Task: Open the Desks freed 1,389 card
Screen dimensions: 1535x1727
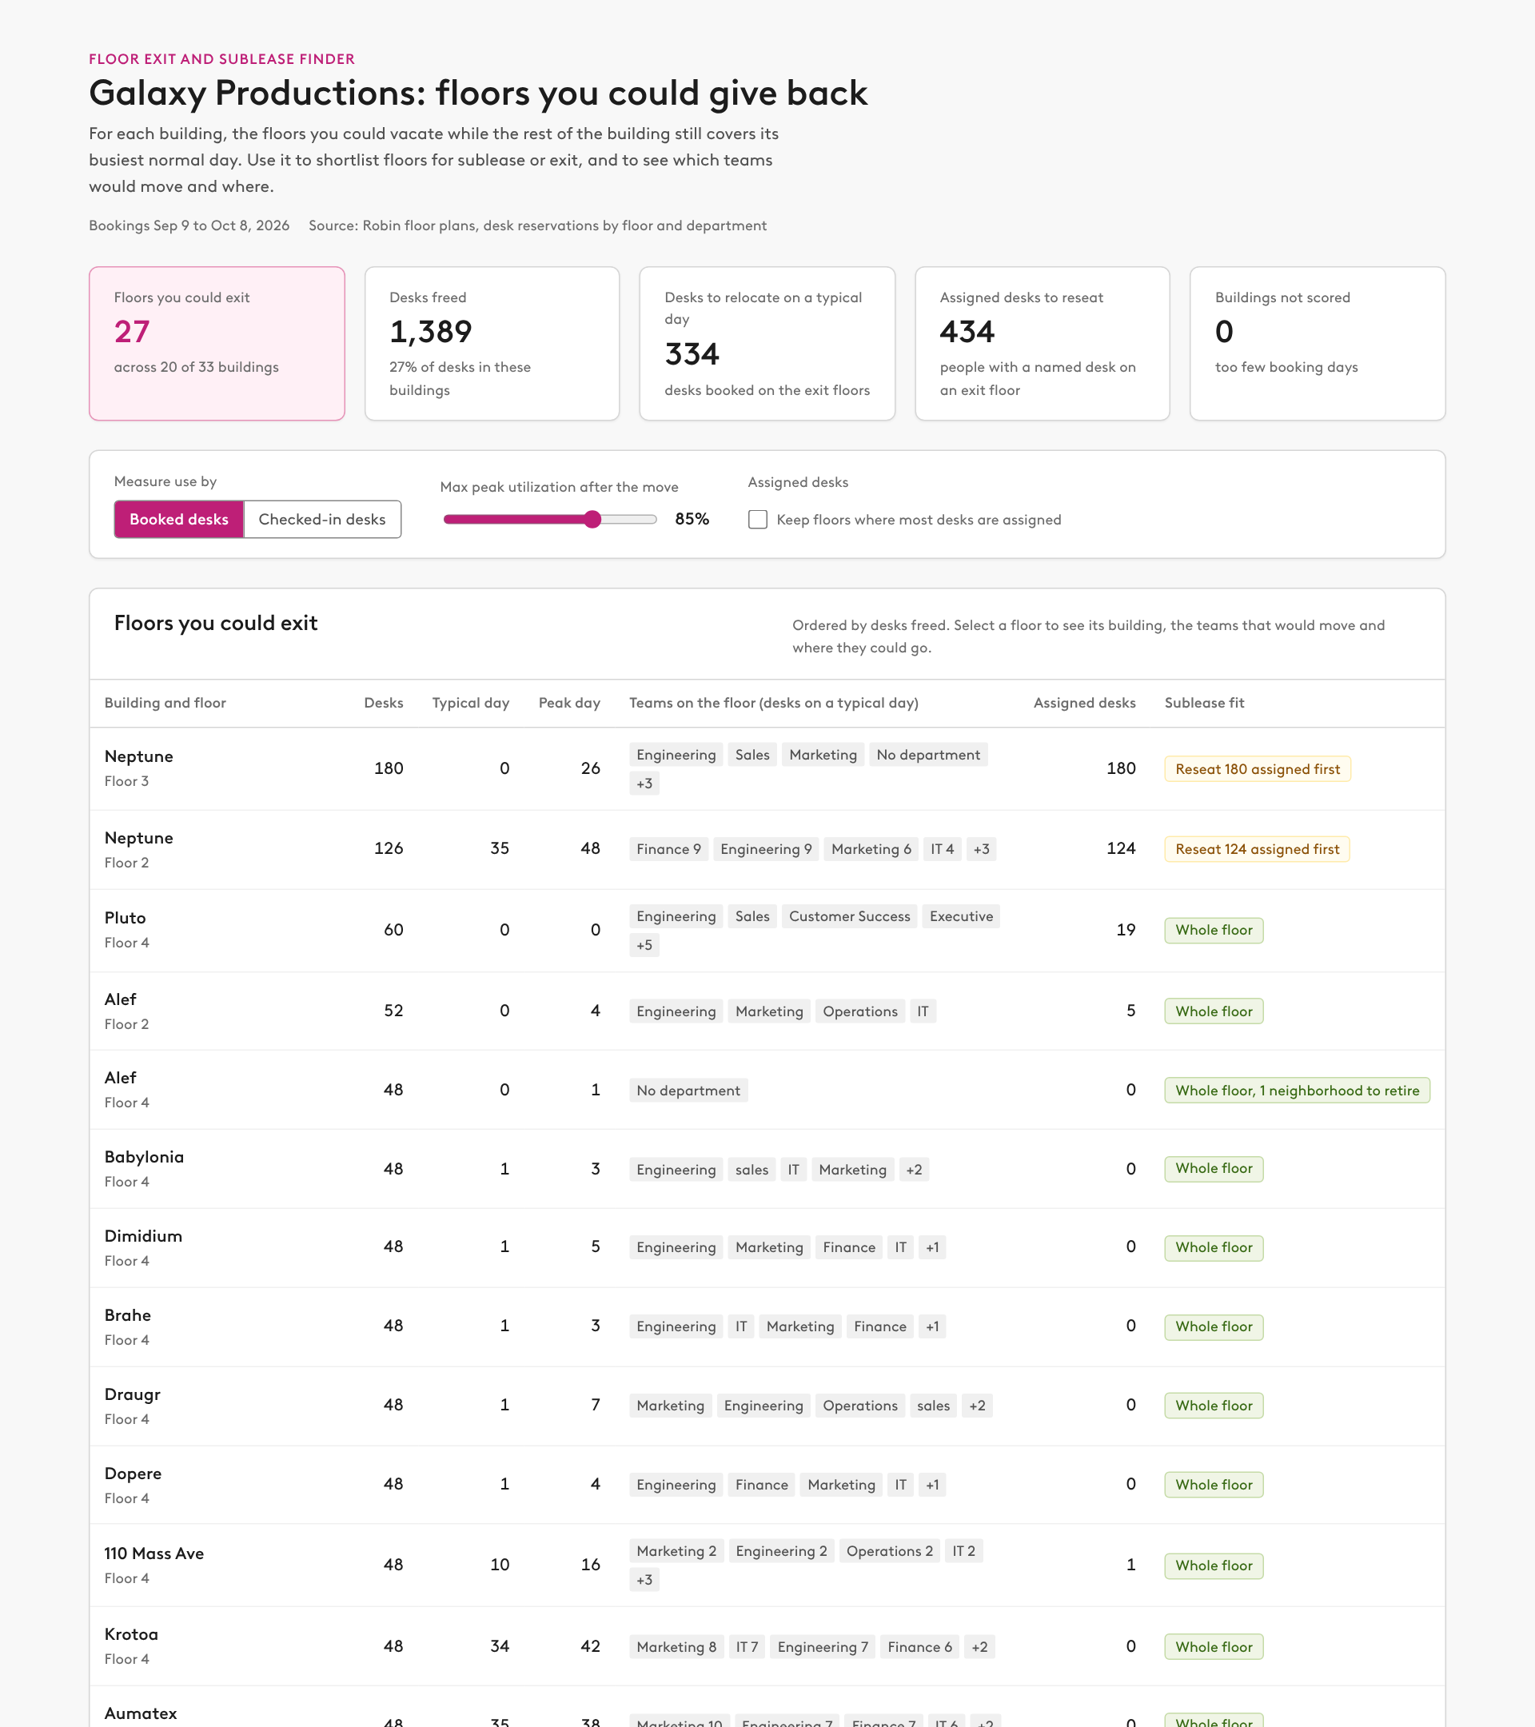Action: [492, 343]
